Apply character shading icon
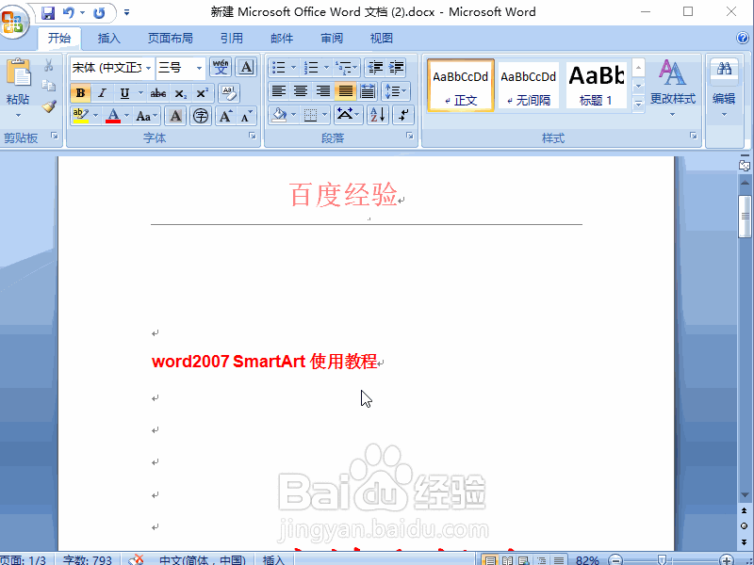Image resolution: width=754 pixels, height=565 pixels. (175, 116)
